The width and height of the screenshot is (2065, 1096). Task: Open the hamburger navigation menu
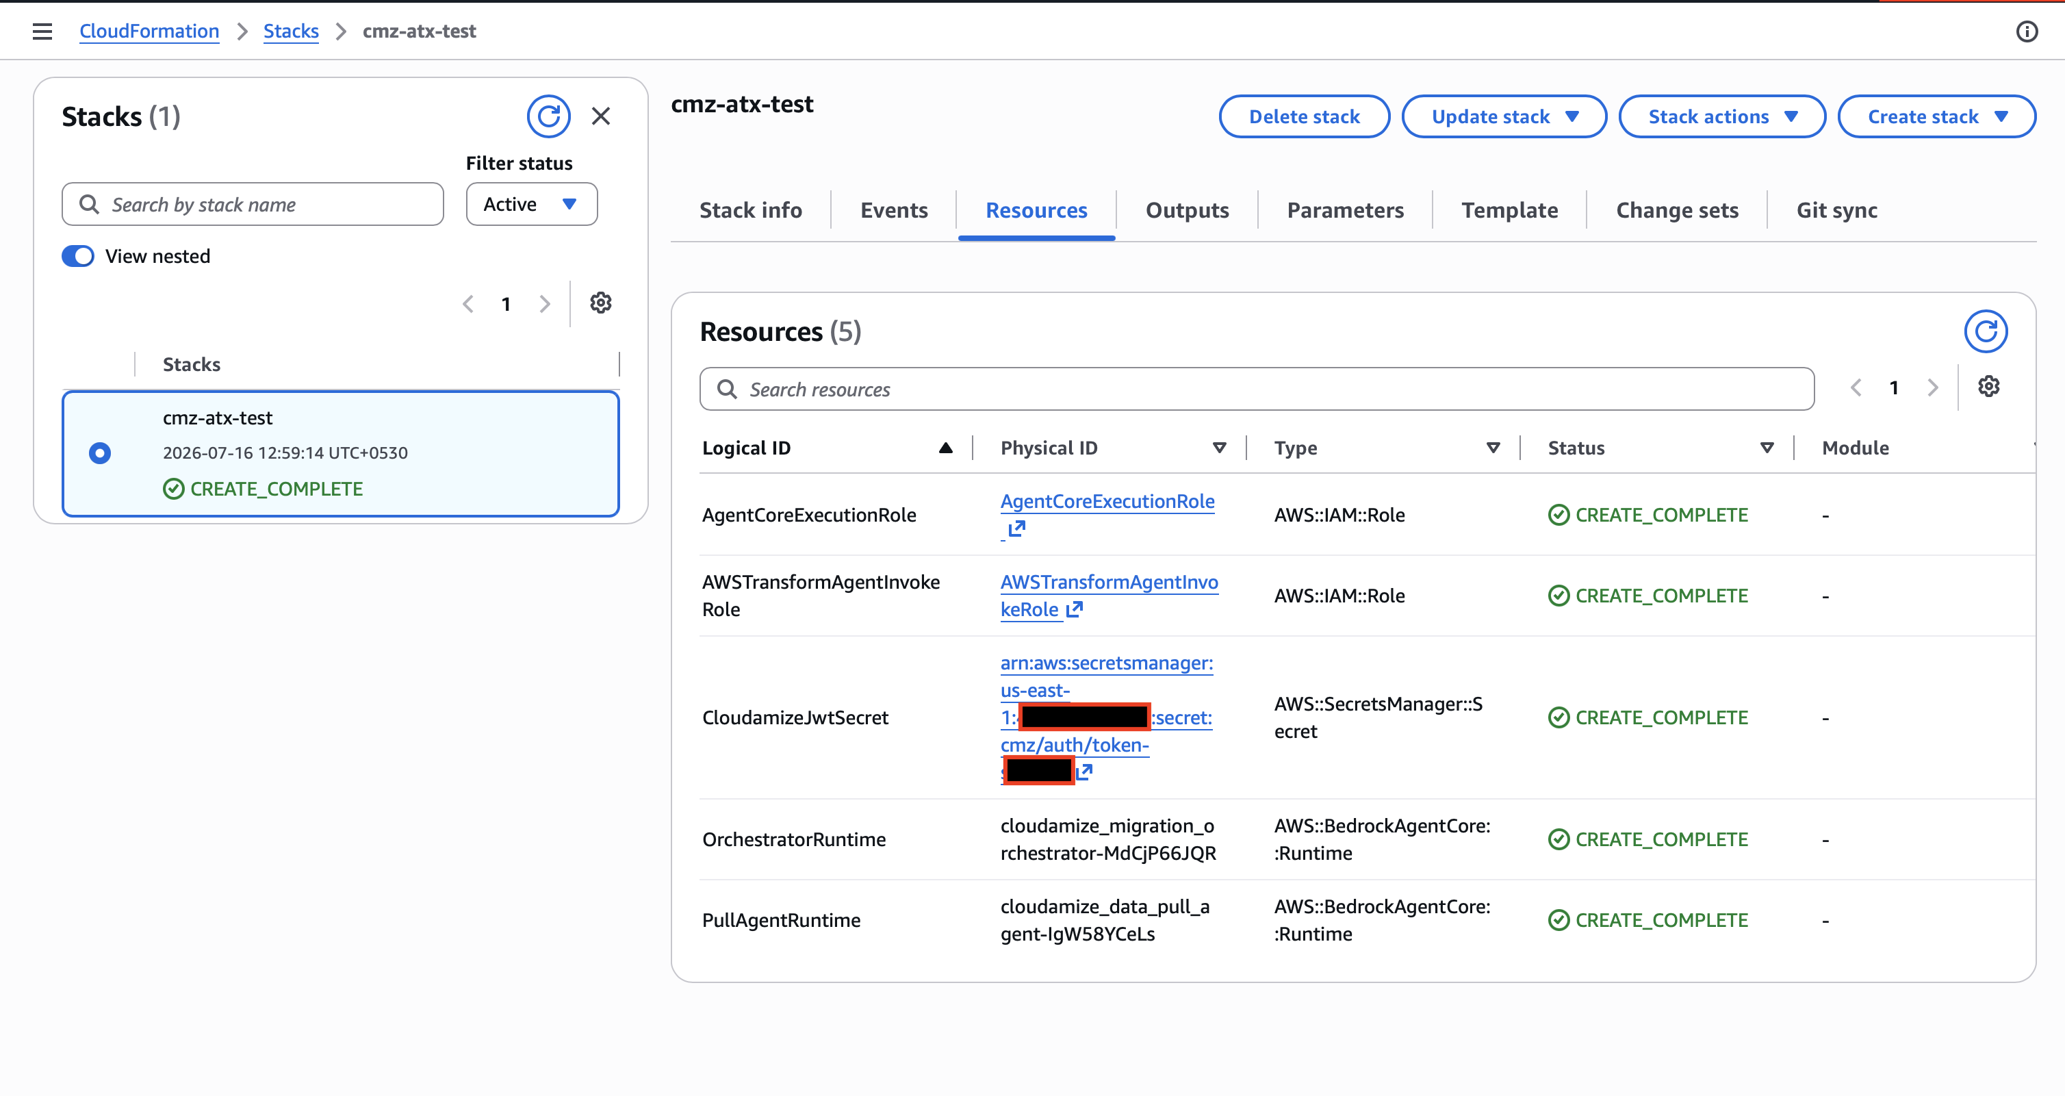[42, 31]
